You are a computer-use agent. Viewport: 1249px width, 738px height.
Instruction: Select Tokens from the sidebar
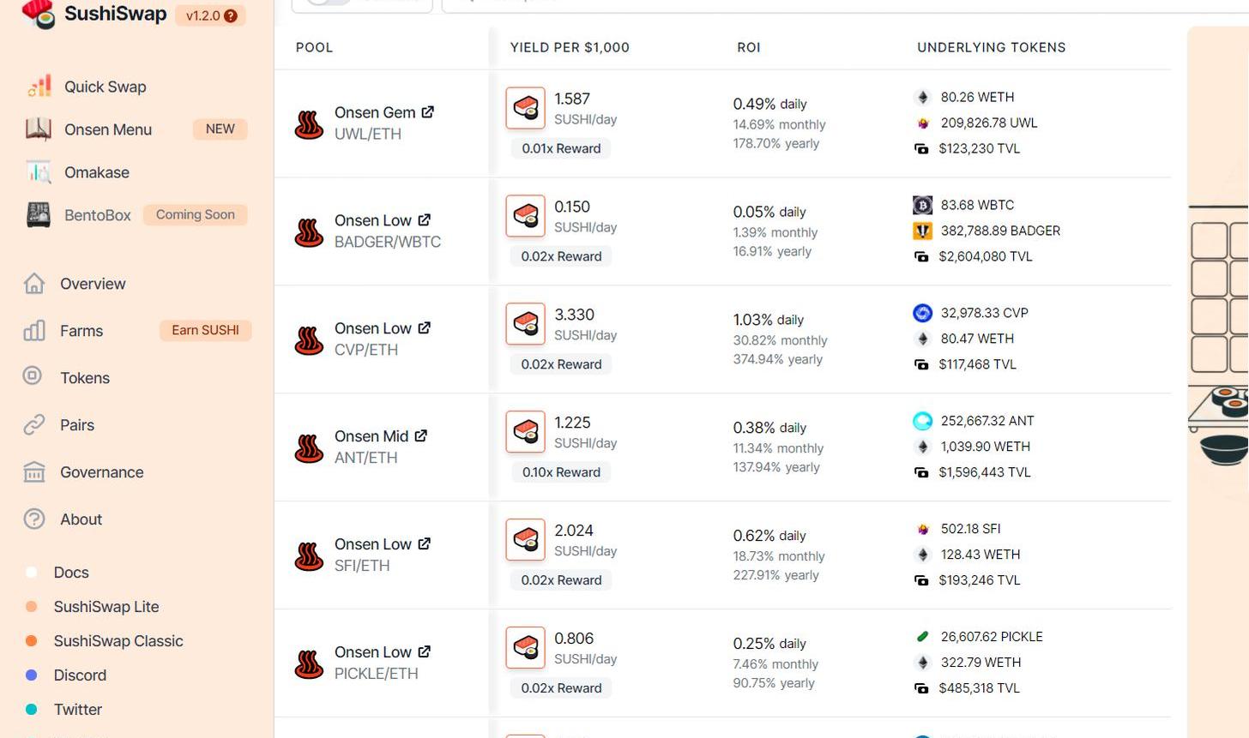85,378
